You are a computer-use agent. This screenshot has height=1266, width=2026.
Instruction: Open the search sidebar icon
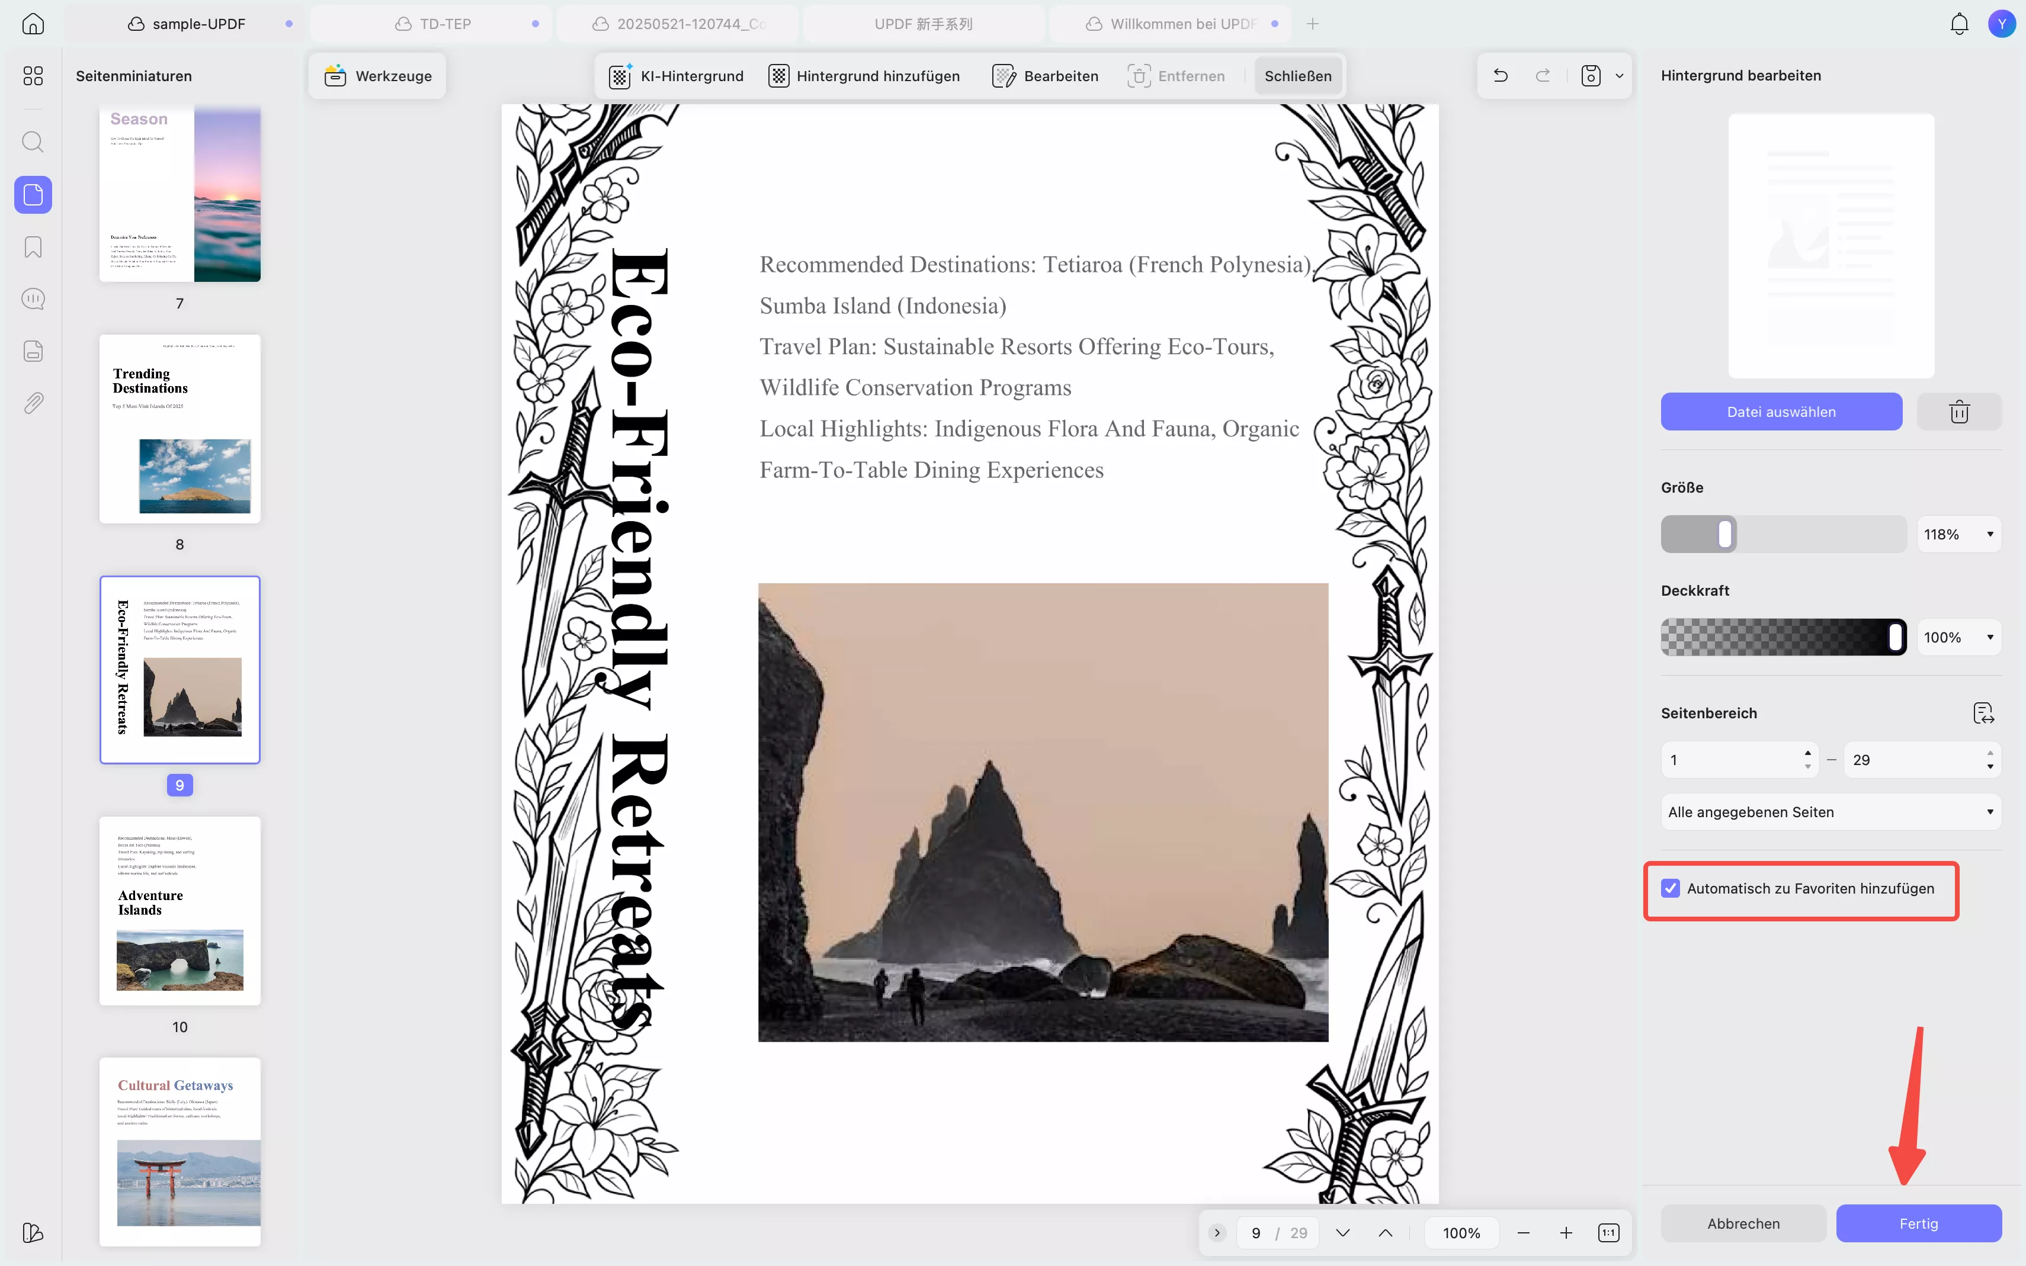[33, 142]
